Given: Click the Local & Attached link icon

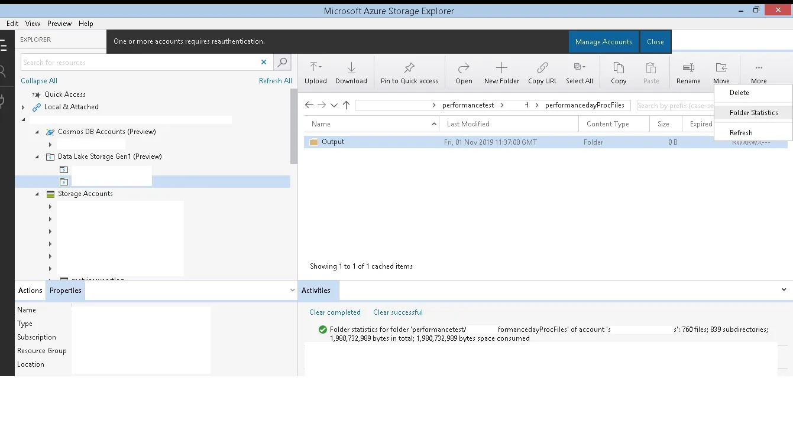Looking at the screenshot, I should coord(37,107).
